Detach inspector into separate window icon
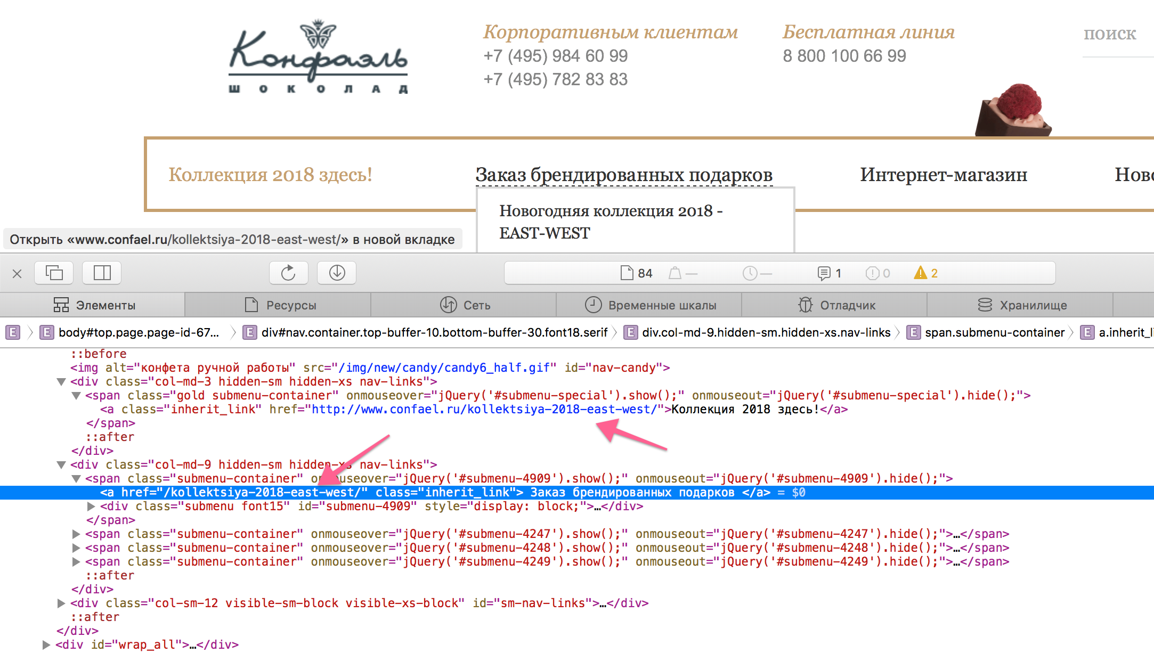The image size is (1154, 653). tap(54, 273)
